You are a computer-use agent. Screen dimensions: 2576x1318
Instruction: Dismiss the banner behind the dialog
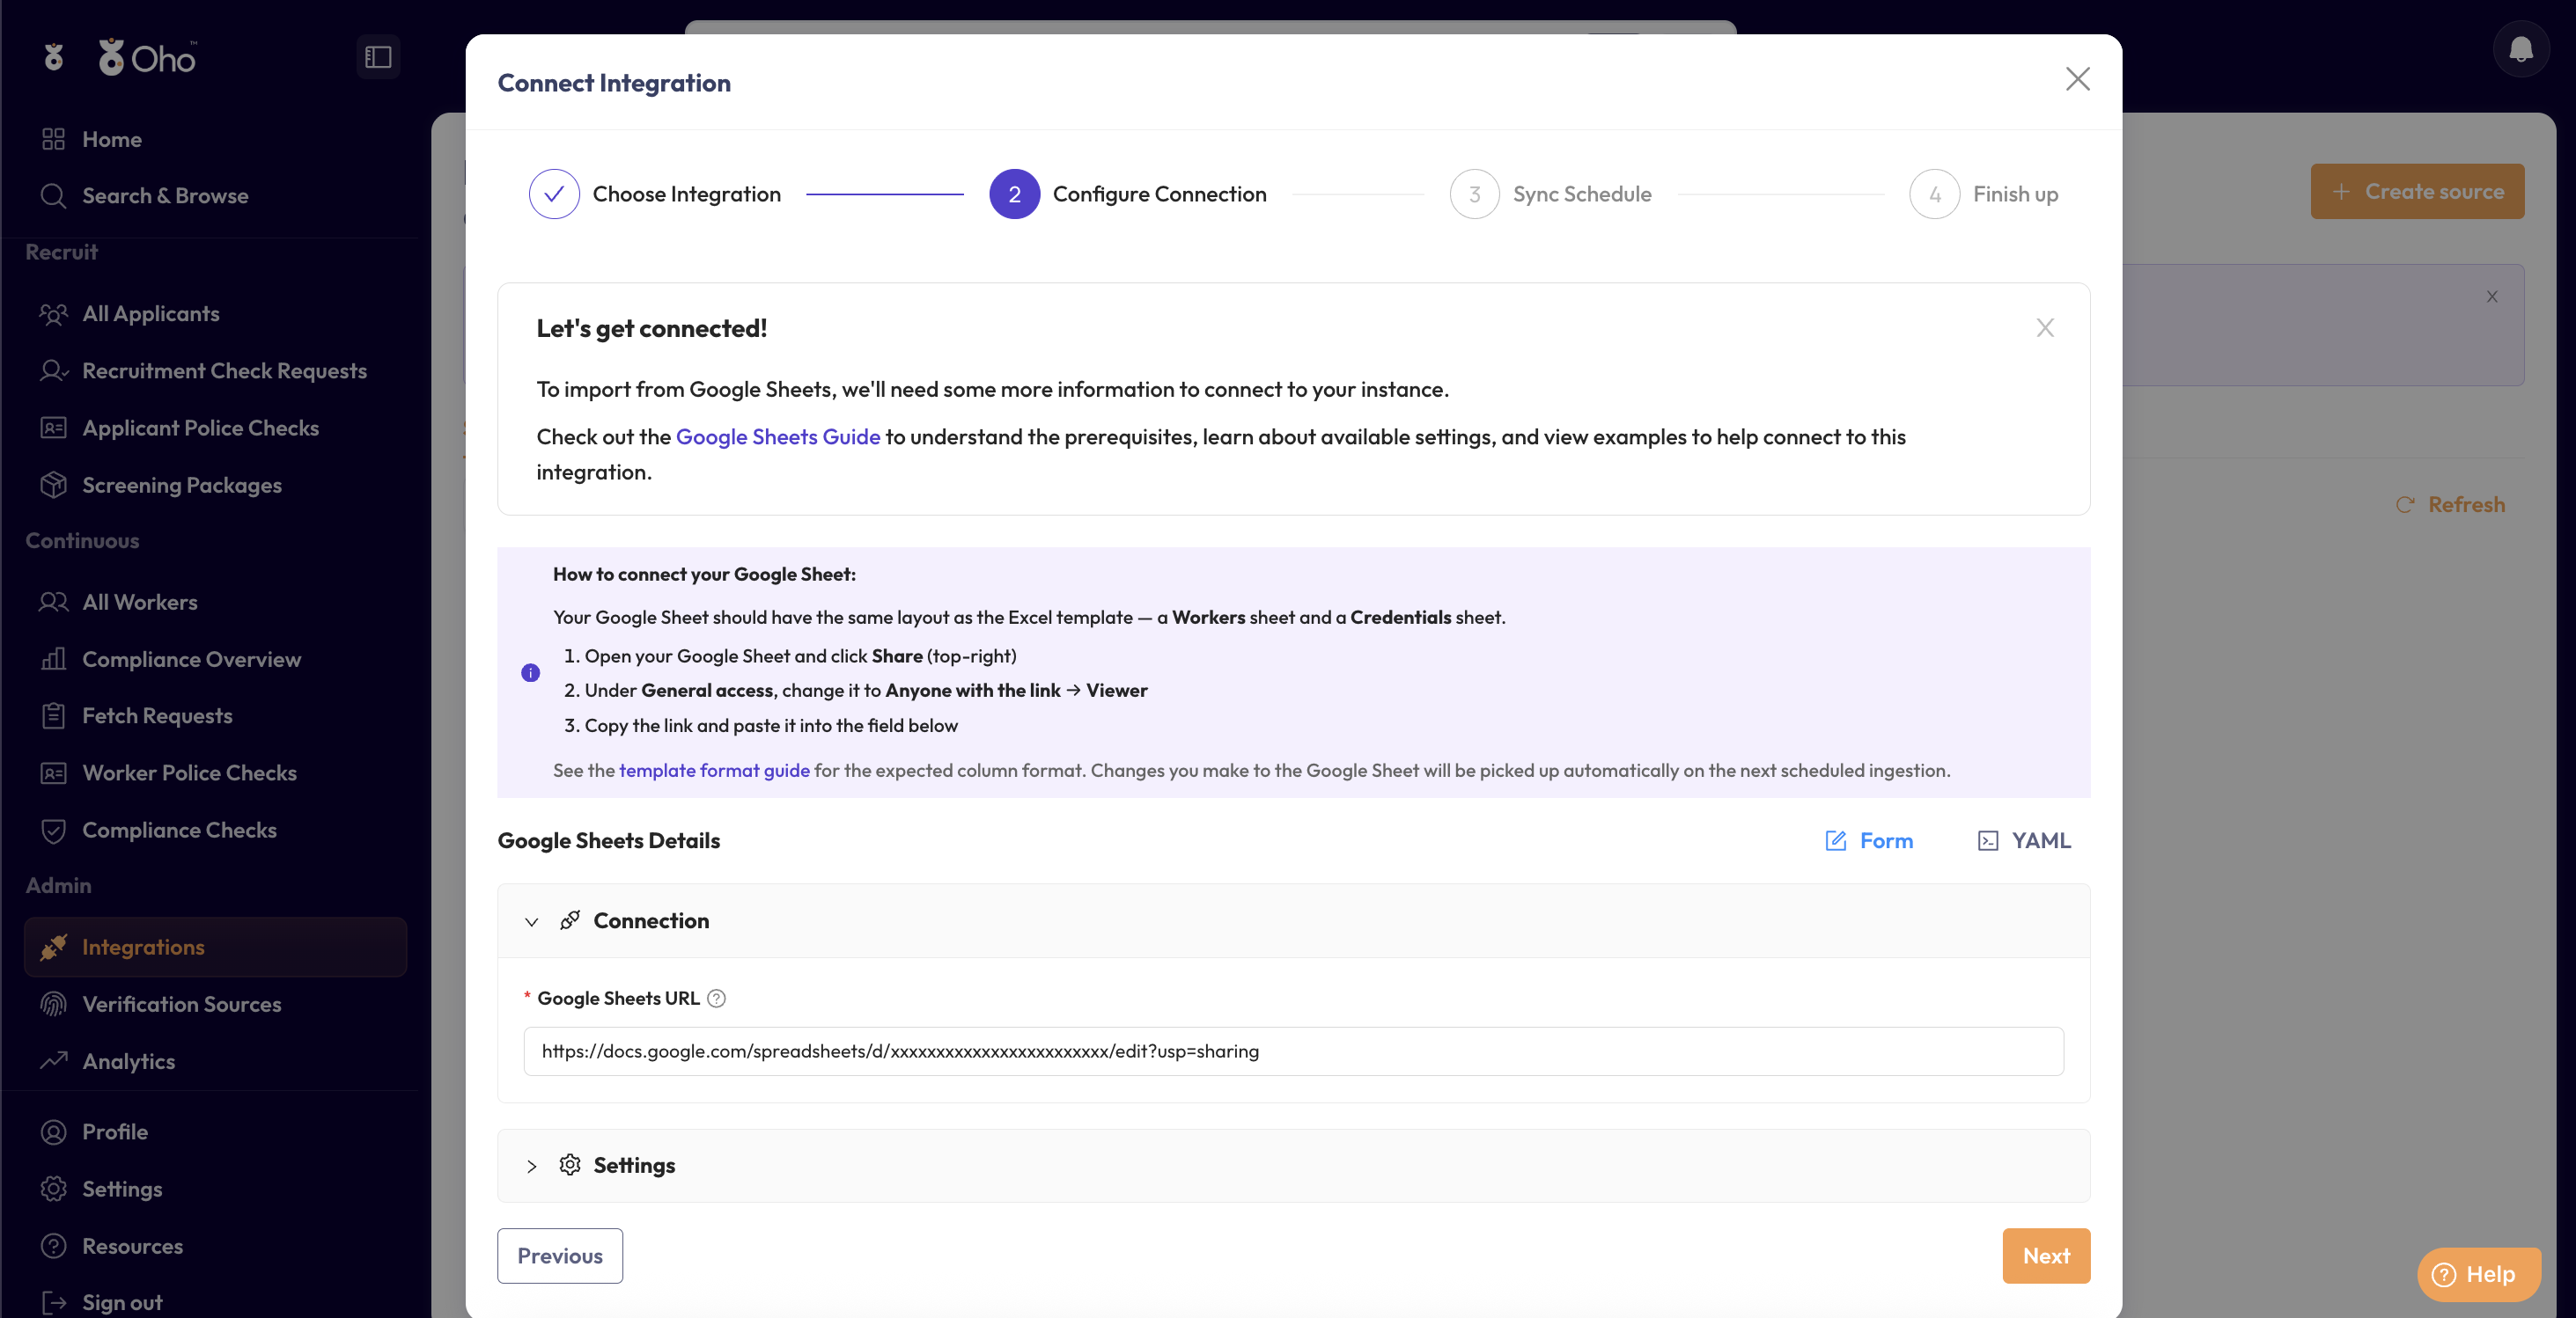click(x=2491, y=297)
